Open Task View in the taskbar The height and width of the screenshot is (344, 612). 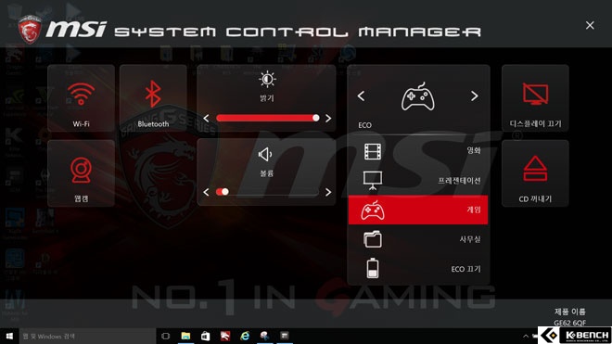(165, 336)
